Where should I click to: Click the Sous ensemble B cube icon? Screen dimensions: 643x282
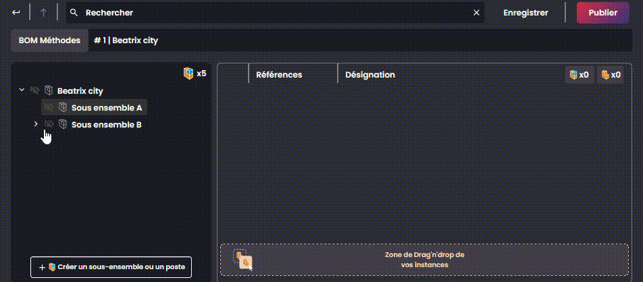pyautogui.click(x=63, y=123)
